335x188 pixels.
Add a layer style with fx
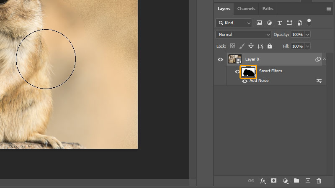coord(263,181)
